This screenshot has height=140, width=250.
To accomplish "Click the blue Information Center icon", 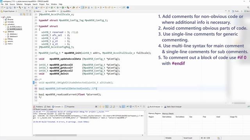I will [x=128, y=7].
